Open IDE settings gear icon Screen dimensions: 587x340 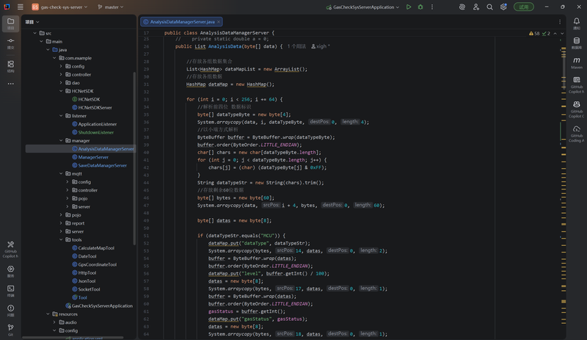[503, 7]
